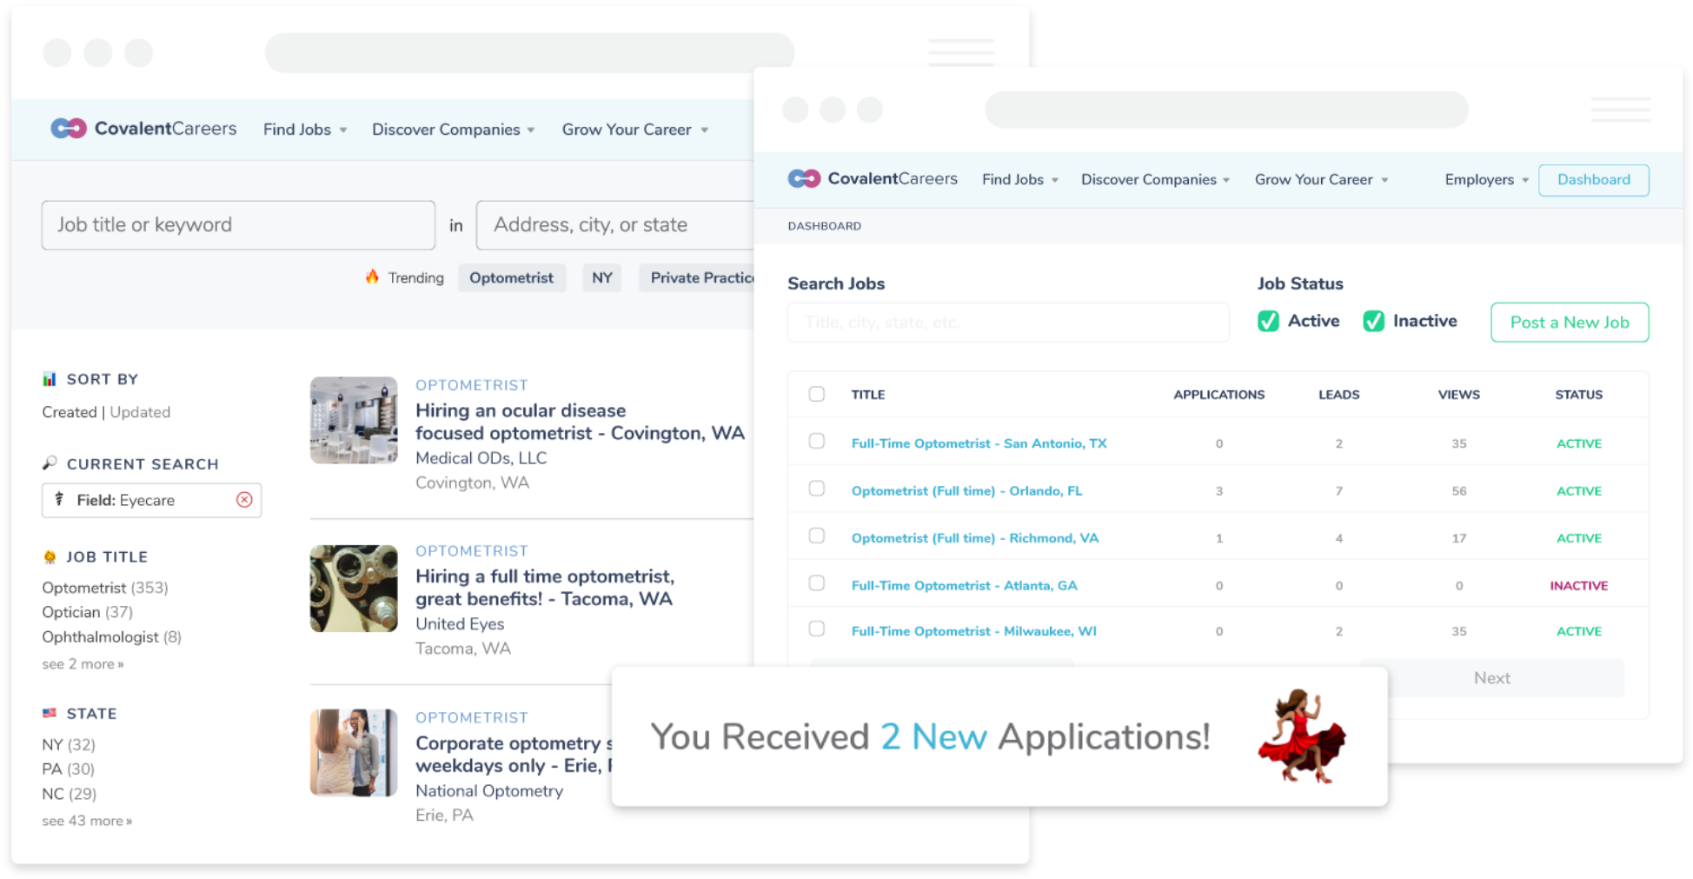Image resolution: width=1693 pixels, height=879 pixels.
Task: Click the CovalentCareers logo in dashboard window
Action: (x=872, y=179)
